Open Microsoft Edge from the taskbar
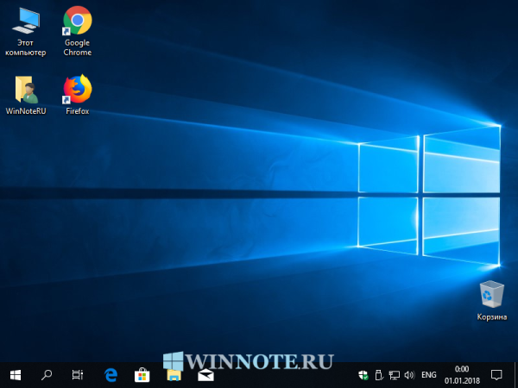The height and width of the screenshot is (388, 518). [111, 375]
